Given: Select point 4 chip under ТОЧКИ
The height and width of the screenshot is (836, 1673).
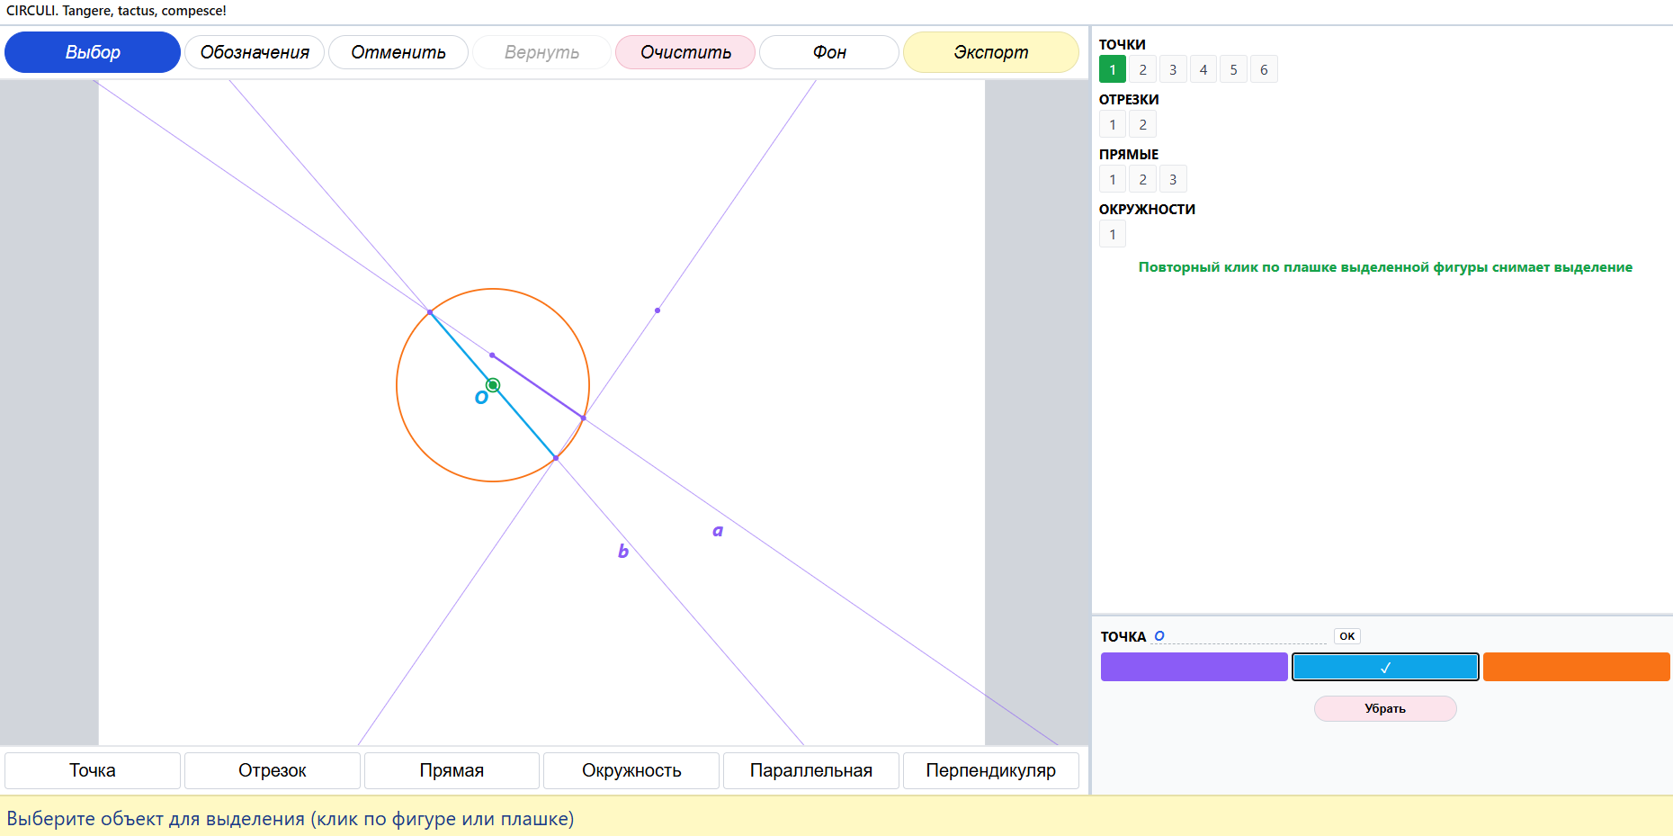Looking at the screenshot, I should (1203, 69).
